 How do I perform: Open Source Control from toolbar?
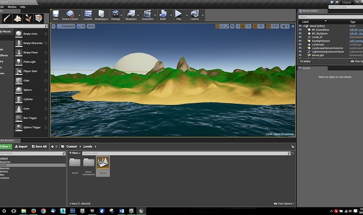[70, 15]
